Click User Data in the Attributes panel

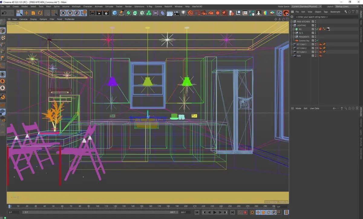315,108
